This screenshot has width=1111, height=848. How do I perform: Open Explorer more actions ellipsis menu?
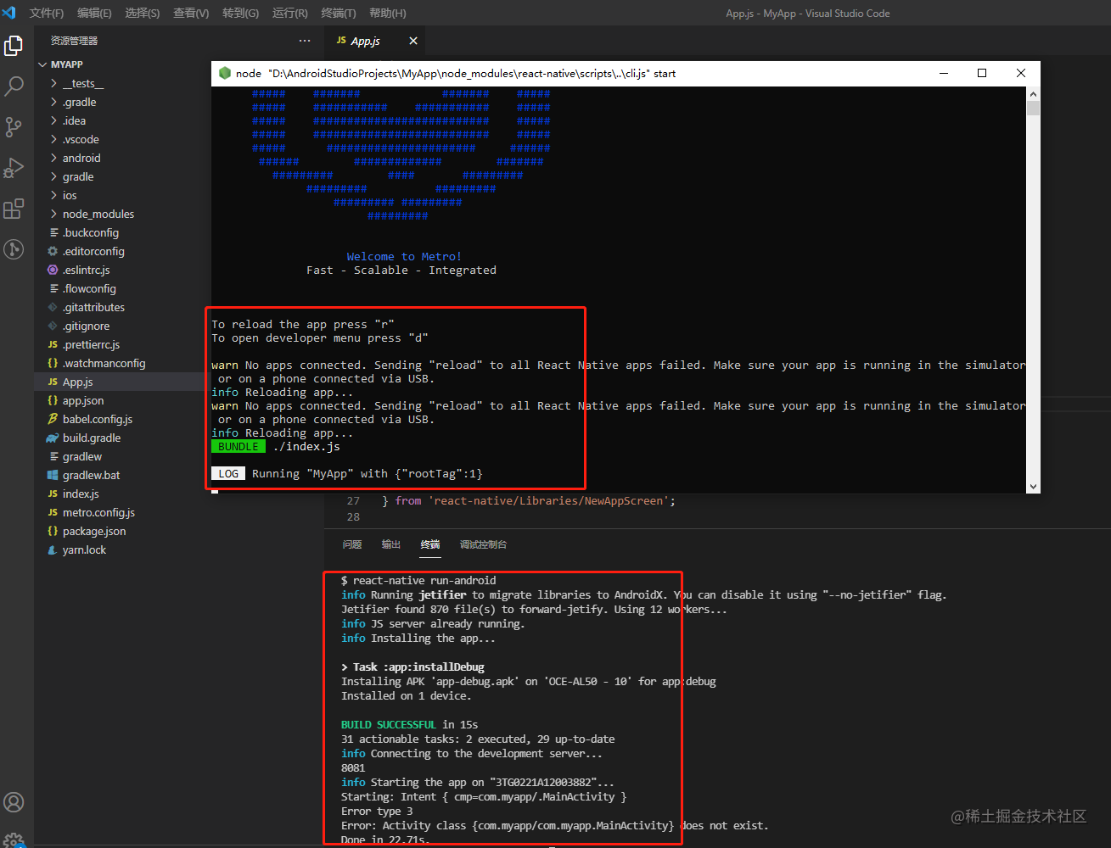pos(305,41)
